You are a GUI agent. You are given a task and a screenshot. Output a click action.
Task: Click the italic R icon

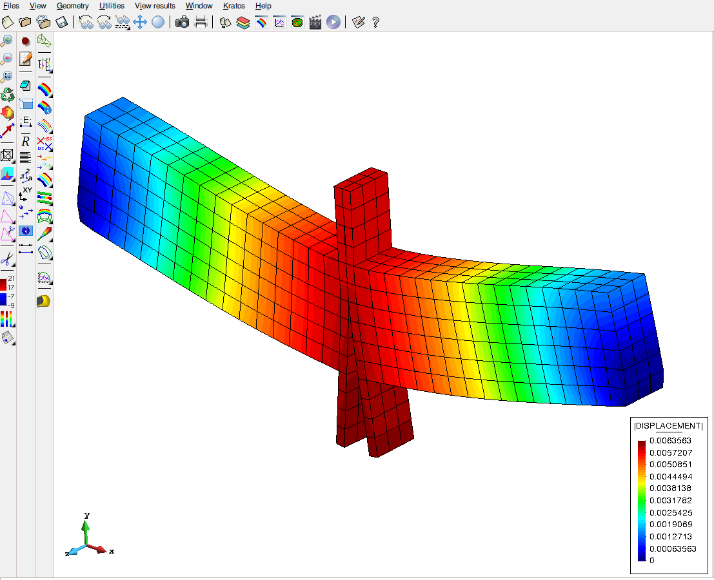[26, 141]
